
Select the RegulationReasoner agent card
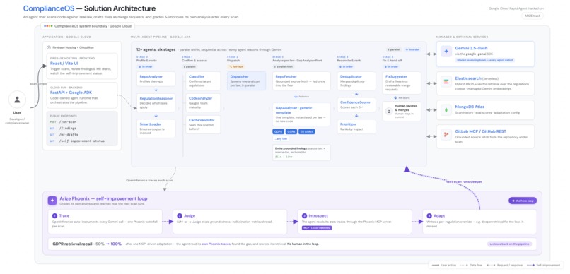[x=156, y=102]
